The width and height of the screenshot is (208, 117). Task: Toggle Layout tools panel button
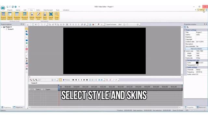click(51, 16)
